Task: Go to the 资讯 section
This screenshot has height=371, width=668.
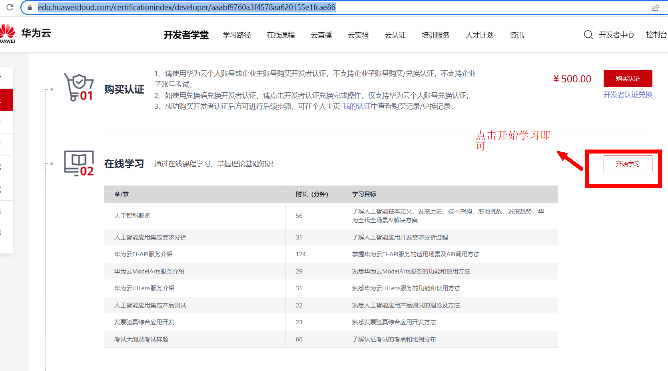Action: [x=516, y=35]
